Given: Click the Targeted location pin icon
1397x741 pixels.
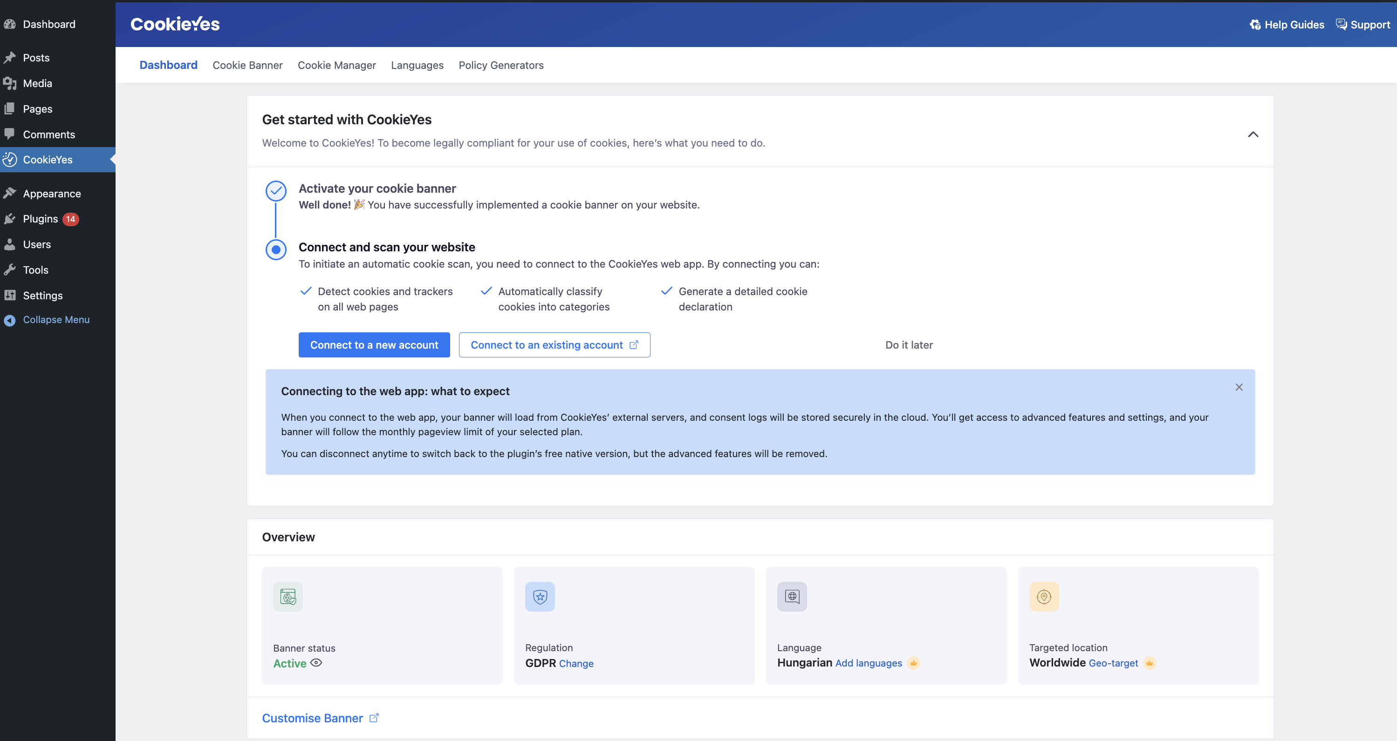Looking at the screenshot, I should (x=1044, y=597).
